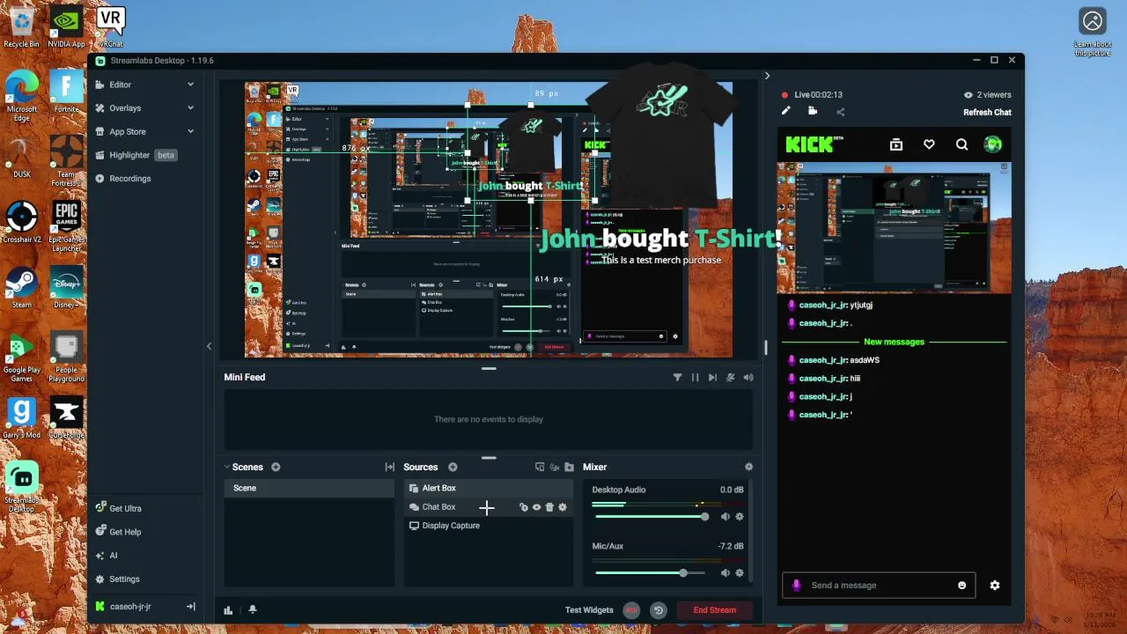Open notifications bell icon
This screenshot has width=1127, height=634.
[253, 610]
